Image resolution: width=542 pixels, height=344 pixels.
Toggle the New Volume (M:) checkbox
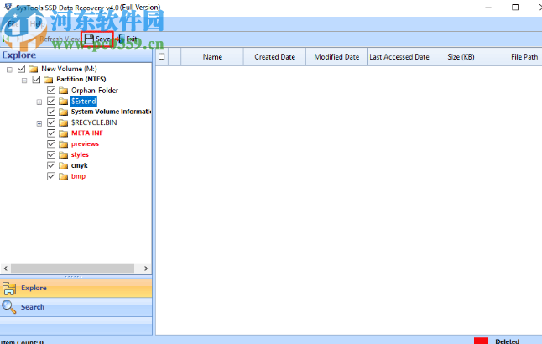pyautogui.click(x=22, y=69)
